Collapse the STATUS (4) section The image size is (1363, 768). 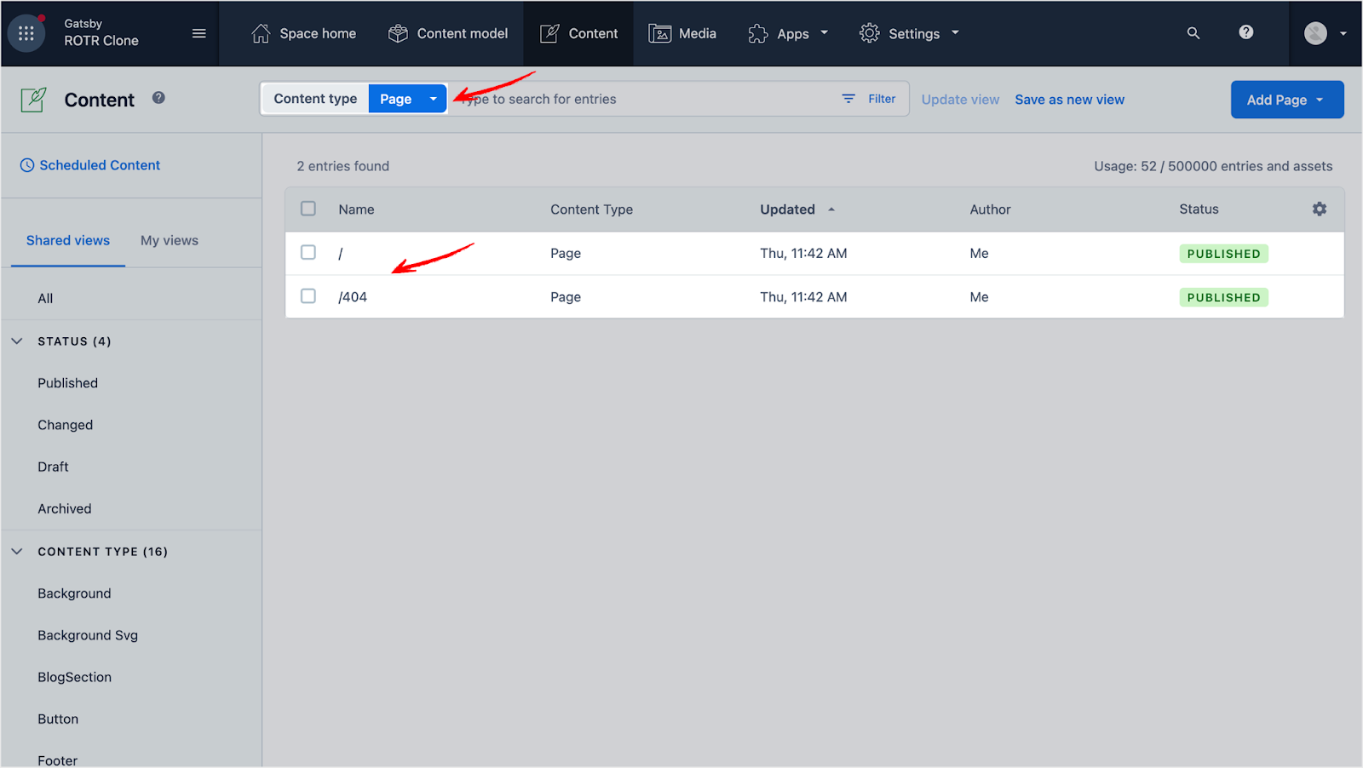pos(17,341)
